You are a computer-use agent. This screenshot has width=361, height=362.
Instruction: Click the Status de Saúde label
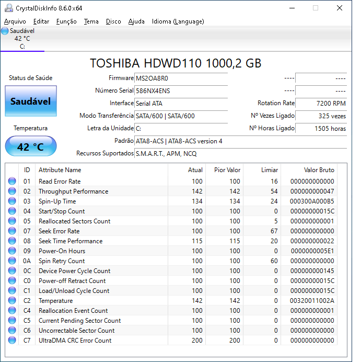click(31, 78)
